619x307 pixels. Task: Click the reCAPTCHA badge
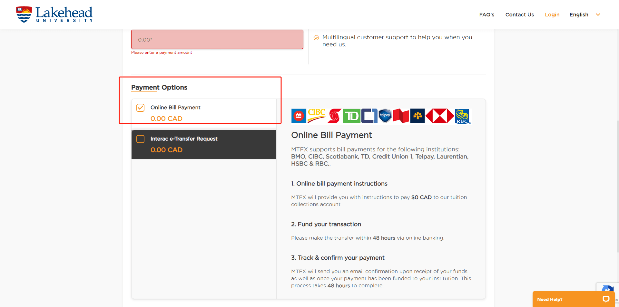pyautogui.click(x=607, y=288)
